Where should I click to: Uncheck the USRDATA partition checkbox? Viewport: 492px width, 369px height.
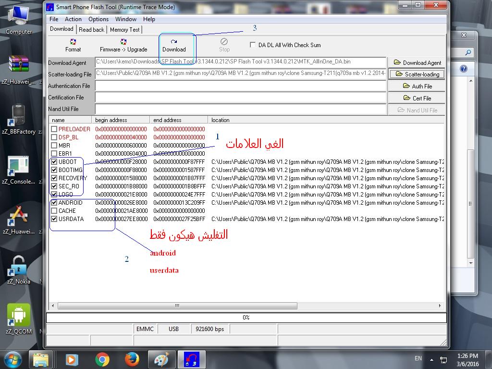54,219
